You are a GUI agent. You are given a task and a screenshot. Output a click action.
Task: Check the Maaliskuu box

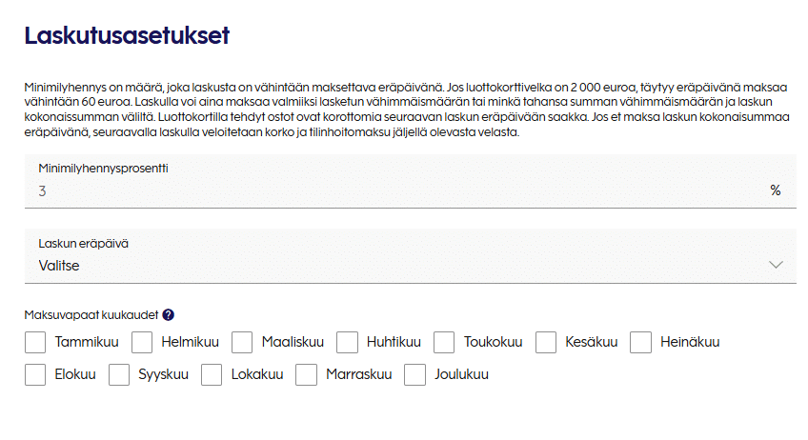point(242,342)
